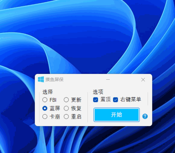Click the 选项 group heading

click(98, 92)
